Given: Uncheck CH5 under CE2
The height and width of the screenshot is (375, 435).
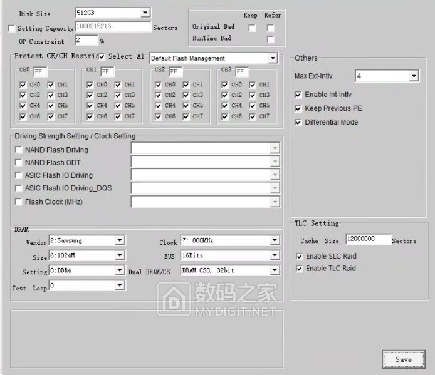Looking at the screenshot, I should point(186,106).
